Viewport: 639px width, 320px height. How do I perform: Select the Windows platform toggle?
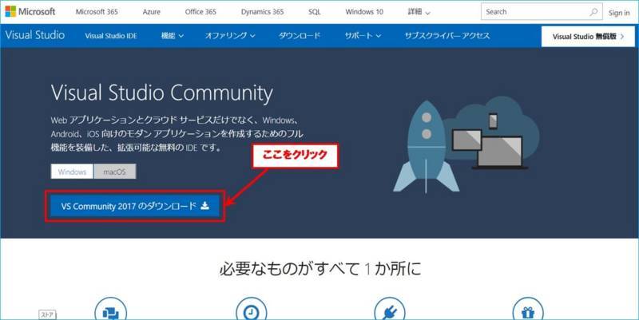pos(72,172)
